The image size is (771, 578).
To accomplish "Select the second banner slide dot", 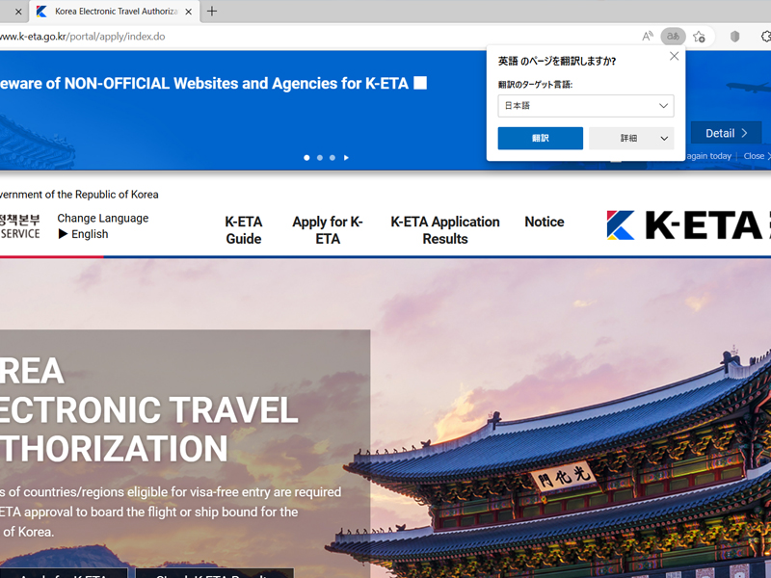I will coord(320,158).
